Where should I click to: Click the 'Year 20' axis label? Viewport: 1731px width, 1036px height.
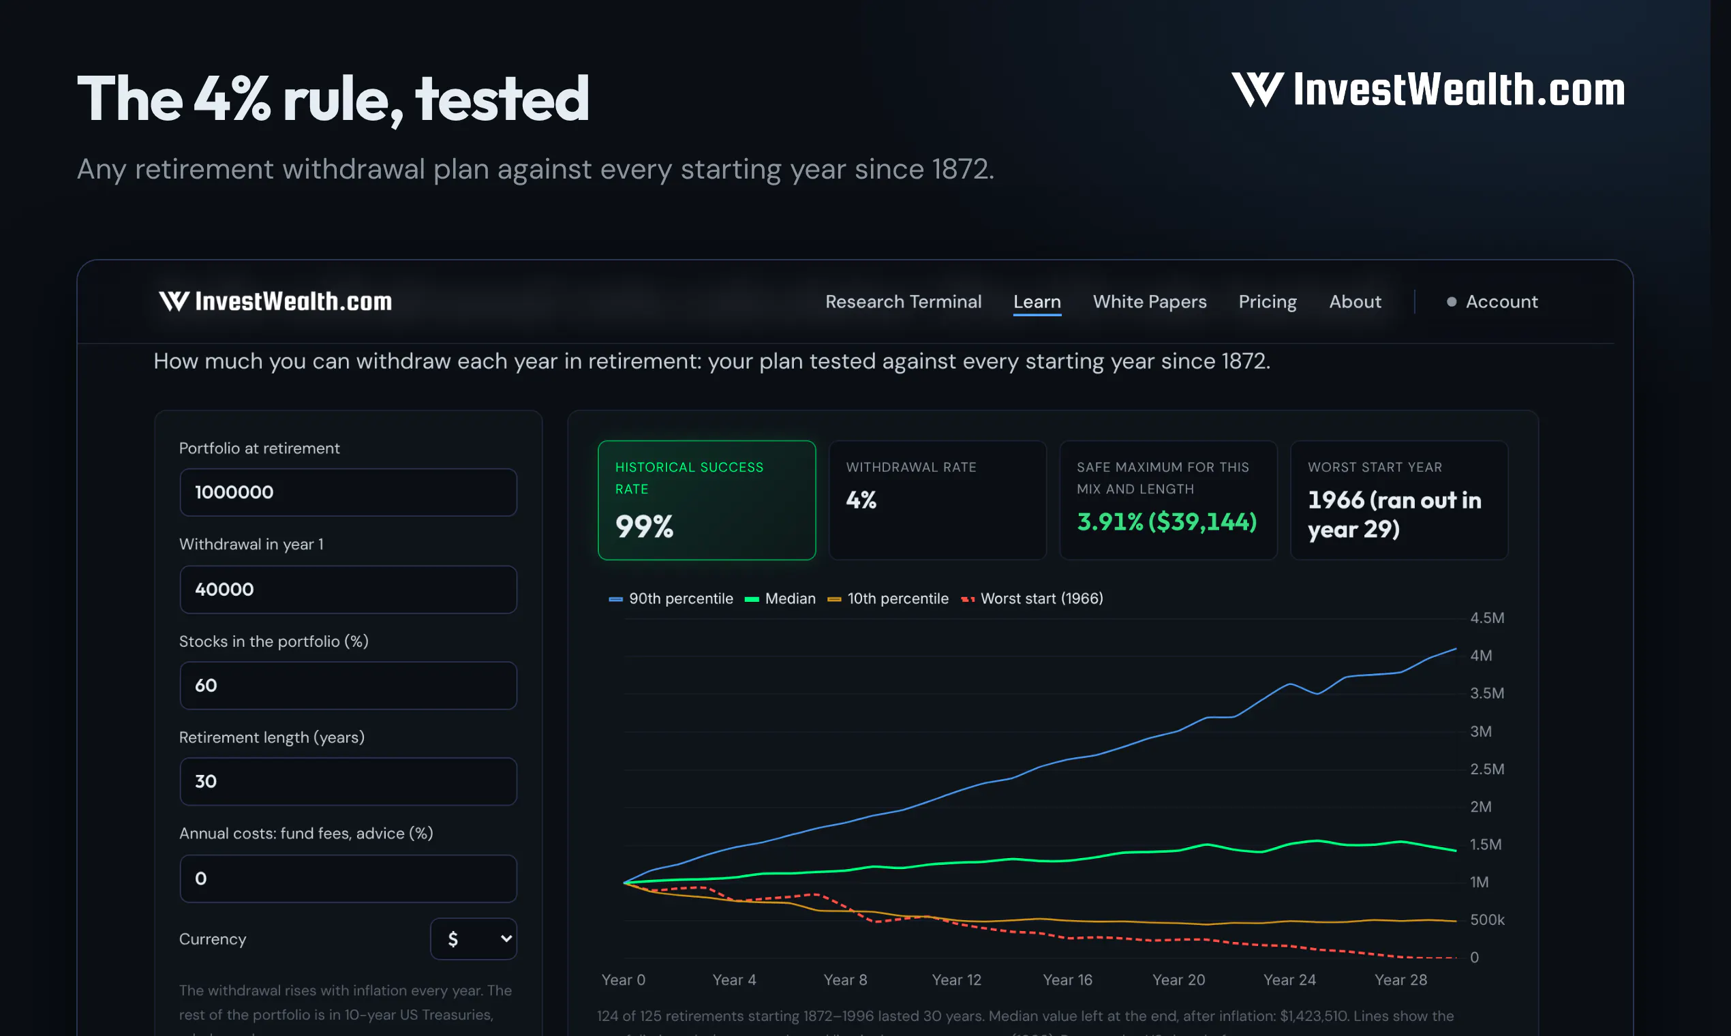pos(1178,979)
